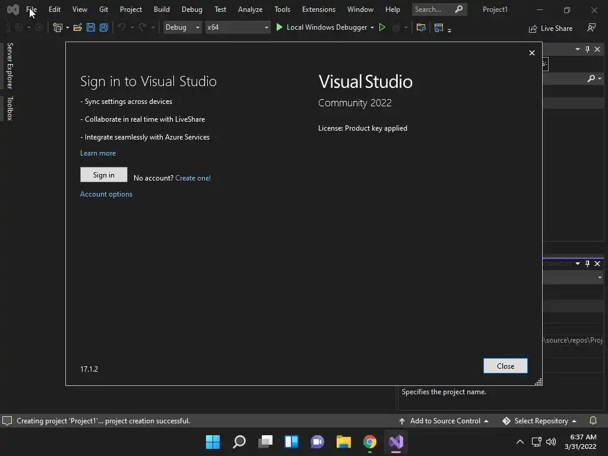Click the search magnifier in upper right panel

point(591,79)
